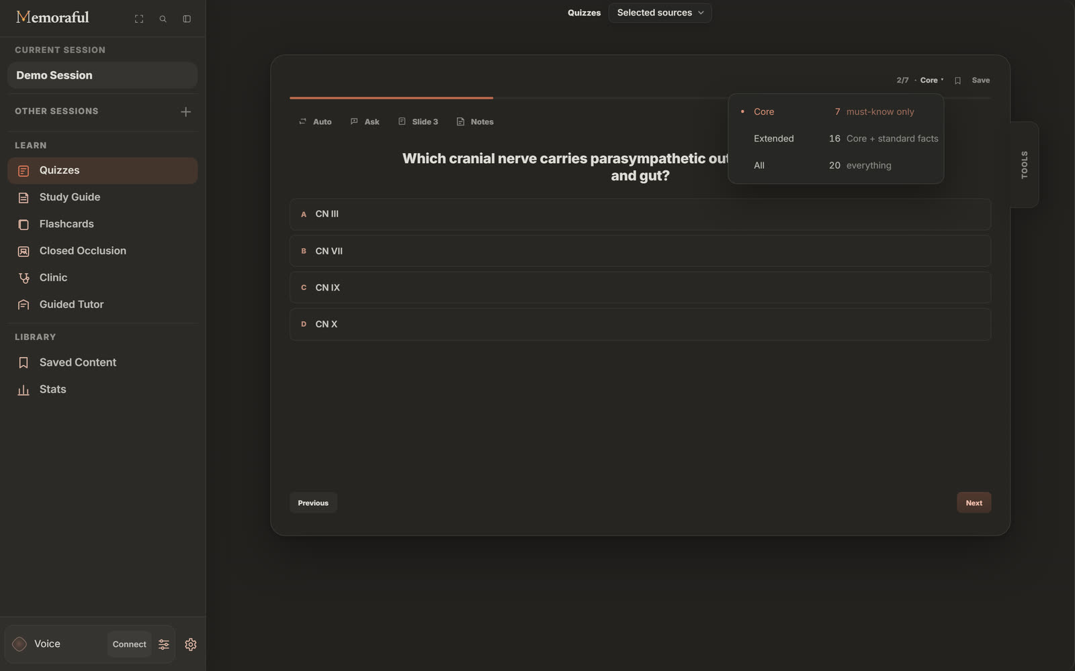The image size is (1075, 671).
Task: Add a new session with plus icon
Action: click(186, 111)
